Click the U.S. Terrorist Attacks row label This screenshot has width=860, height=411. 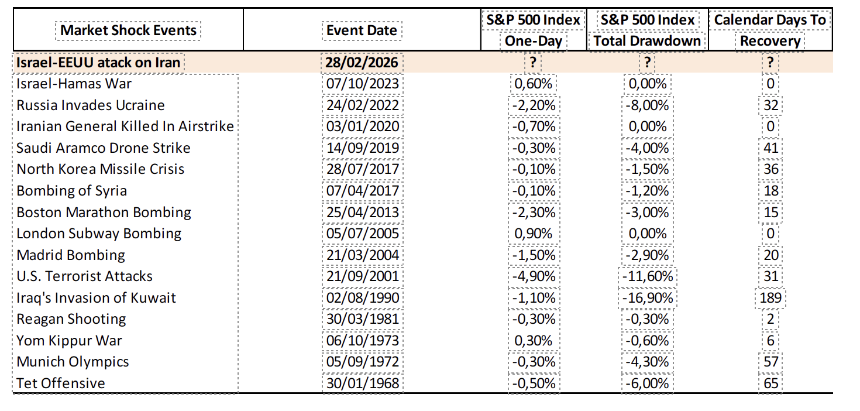coord(84,276)
